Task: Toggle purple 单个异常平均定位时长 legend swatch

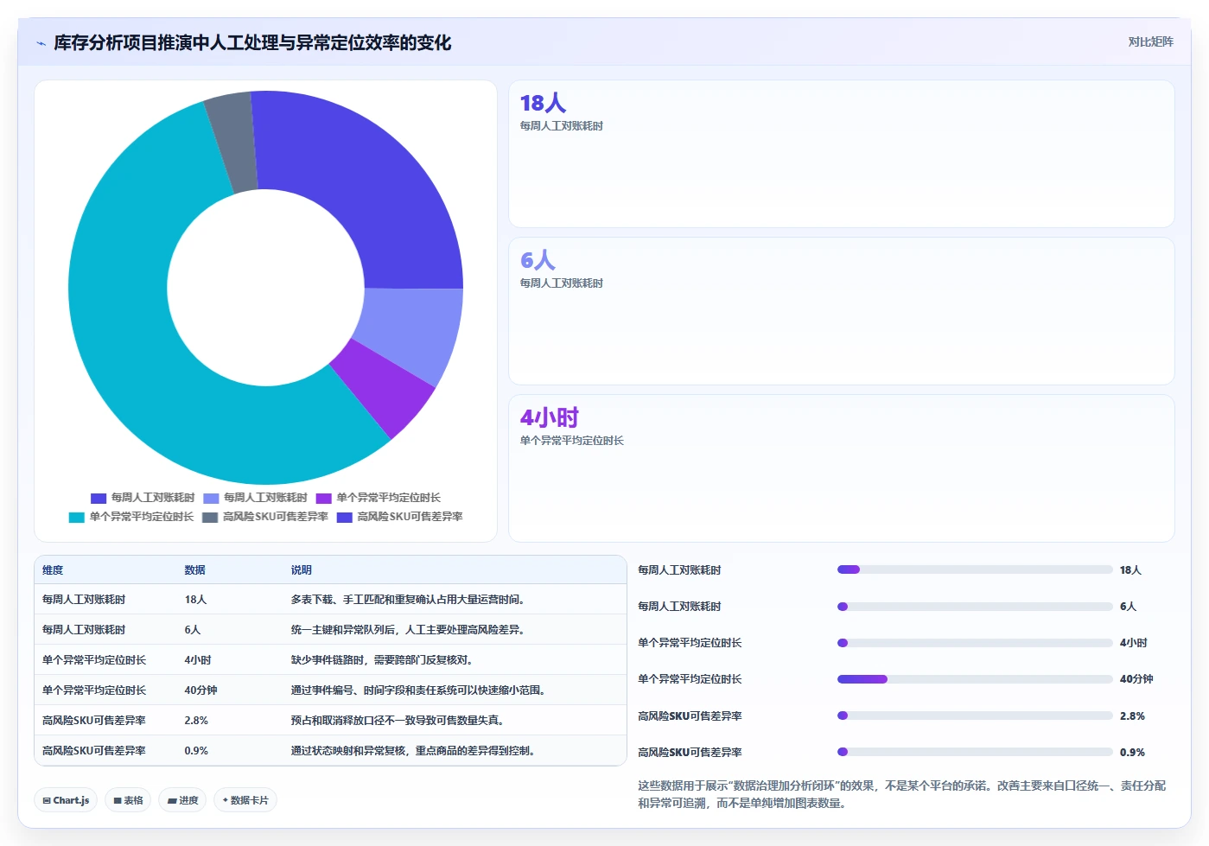Action: 324,498
